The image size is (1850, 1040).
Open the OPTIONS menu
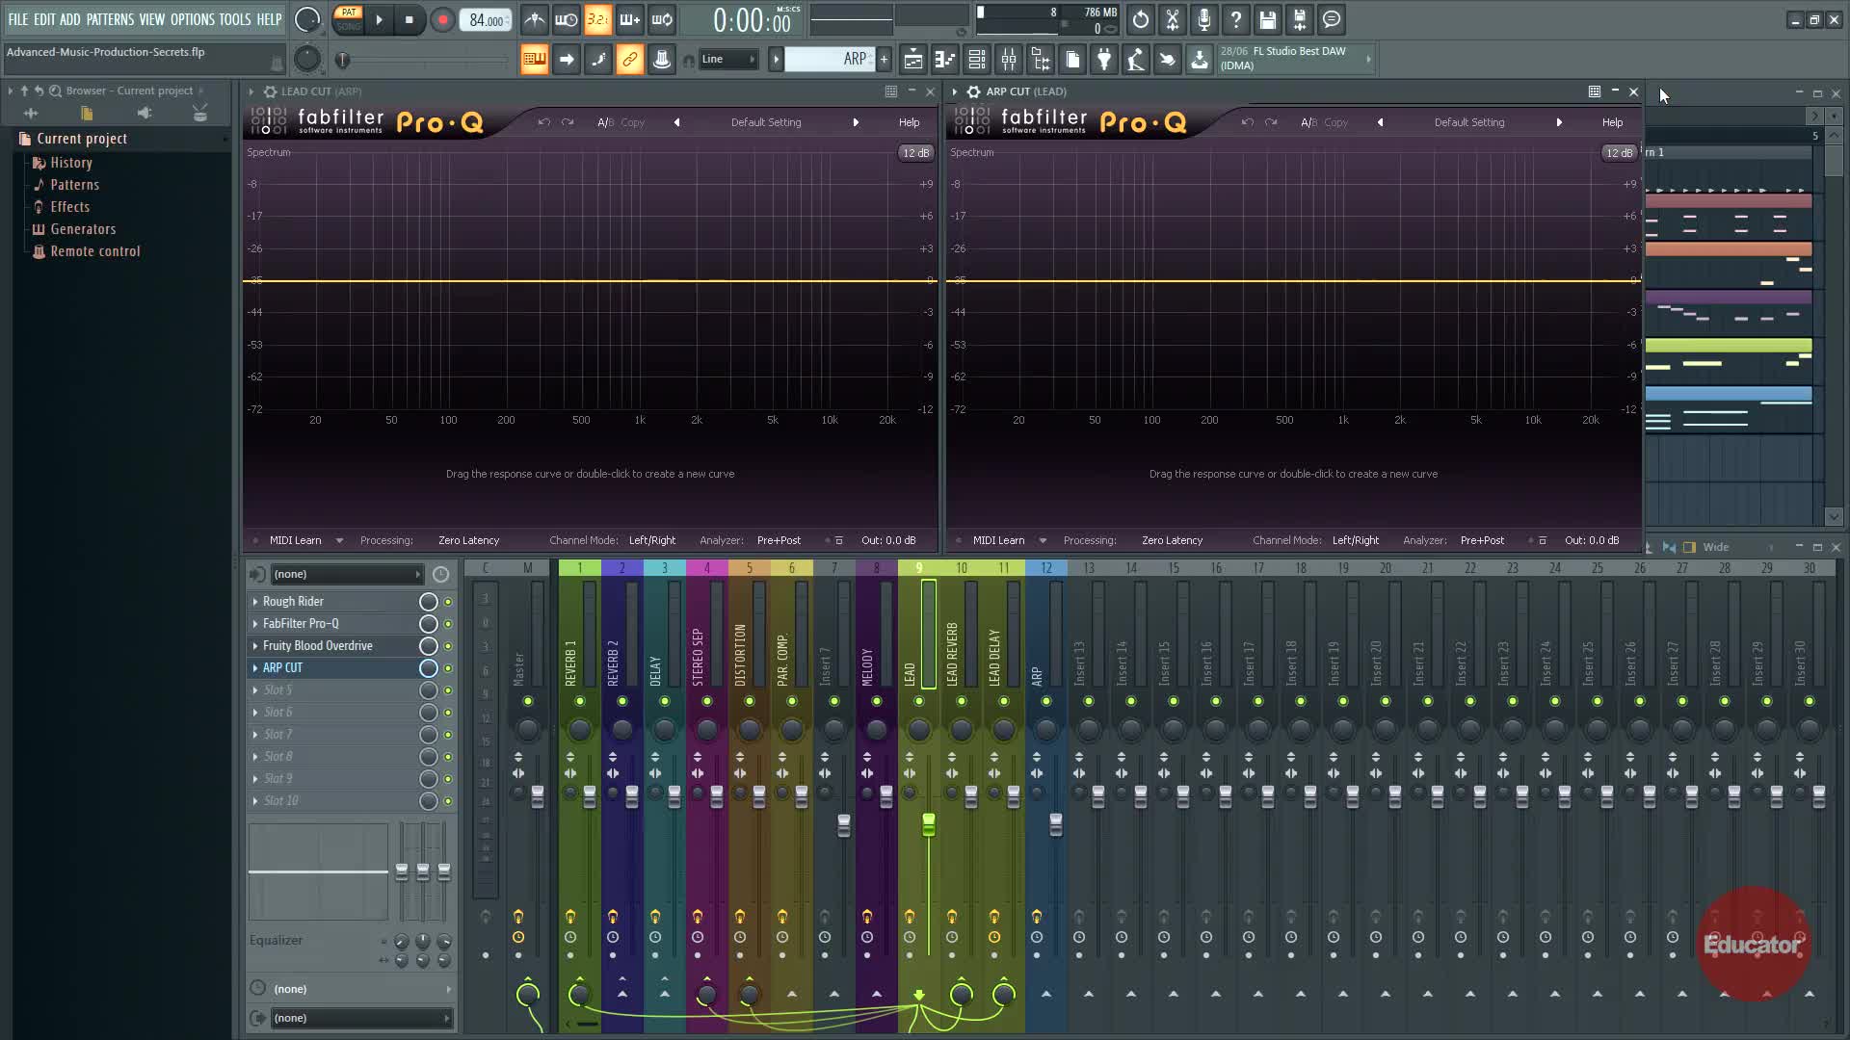[193, 19]
